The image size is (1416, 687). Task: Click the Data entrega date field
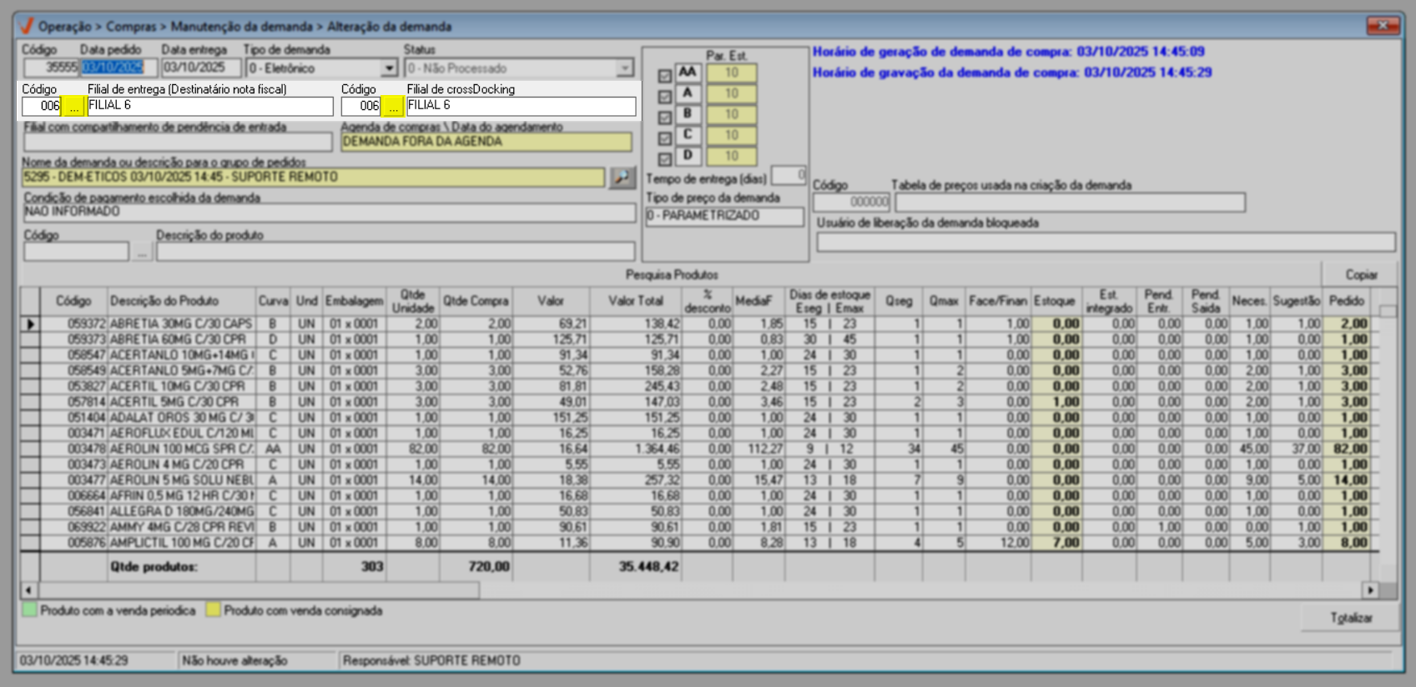tap(200, 68)
